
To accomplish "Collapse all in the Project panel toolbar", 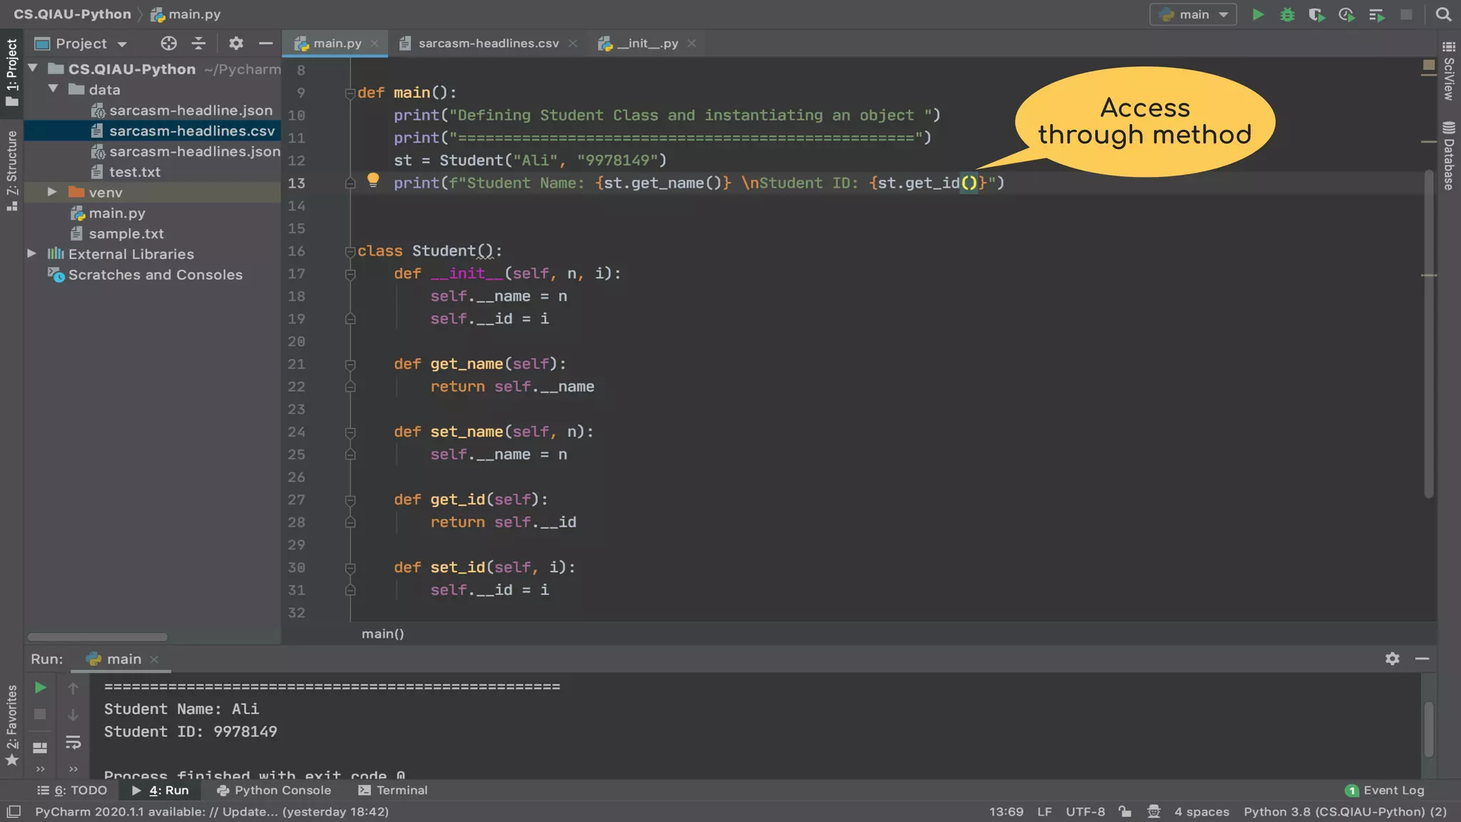I will click(x=199, y=44).
